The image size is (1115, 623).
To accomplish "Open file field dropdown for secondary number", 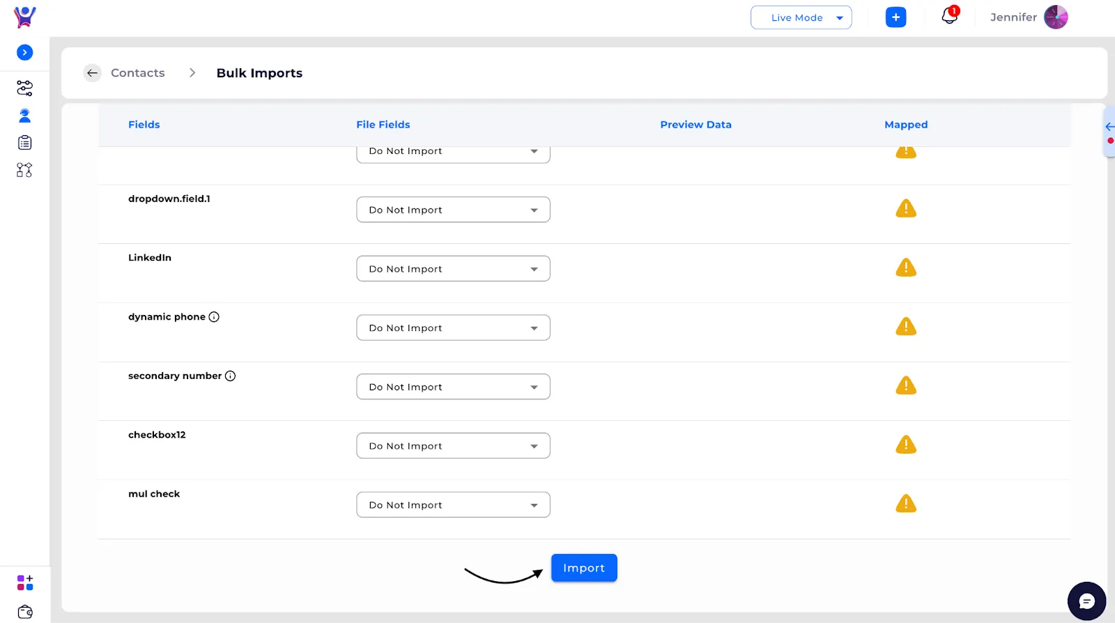I will [x=453, y=387].
